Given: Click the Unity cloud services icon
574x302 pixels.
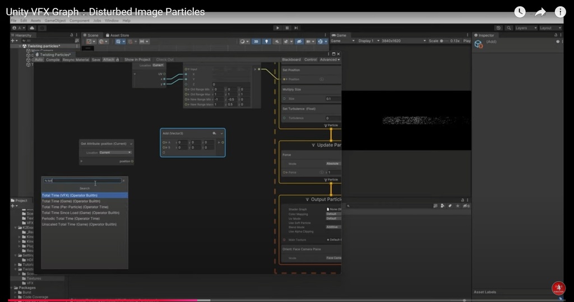Looking at the screenshot, I should tap(32, 28).
